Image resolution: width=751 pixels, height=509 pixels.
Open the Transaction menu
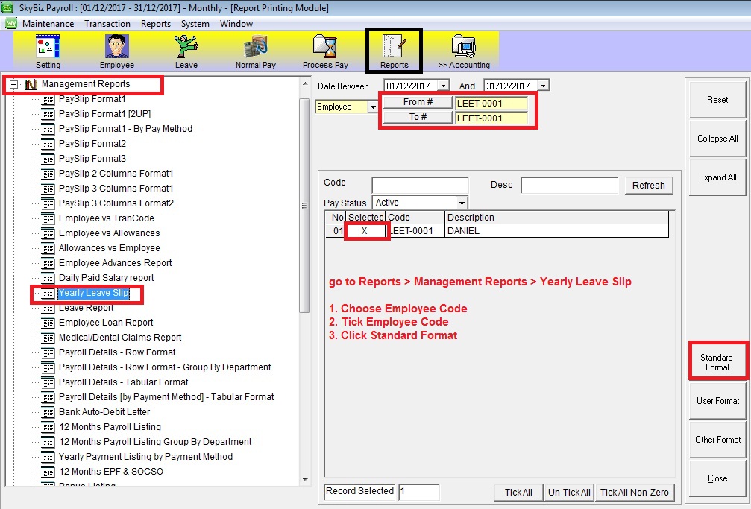point(107,24)
